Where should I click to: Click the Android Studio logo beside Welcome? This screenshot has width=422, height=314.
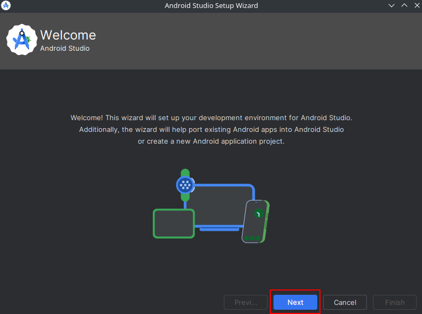[22, 40]
